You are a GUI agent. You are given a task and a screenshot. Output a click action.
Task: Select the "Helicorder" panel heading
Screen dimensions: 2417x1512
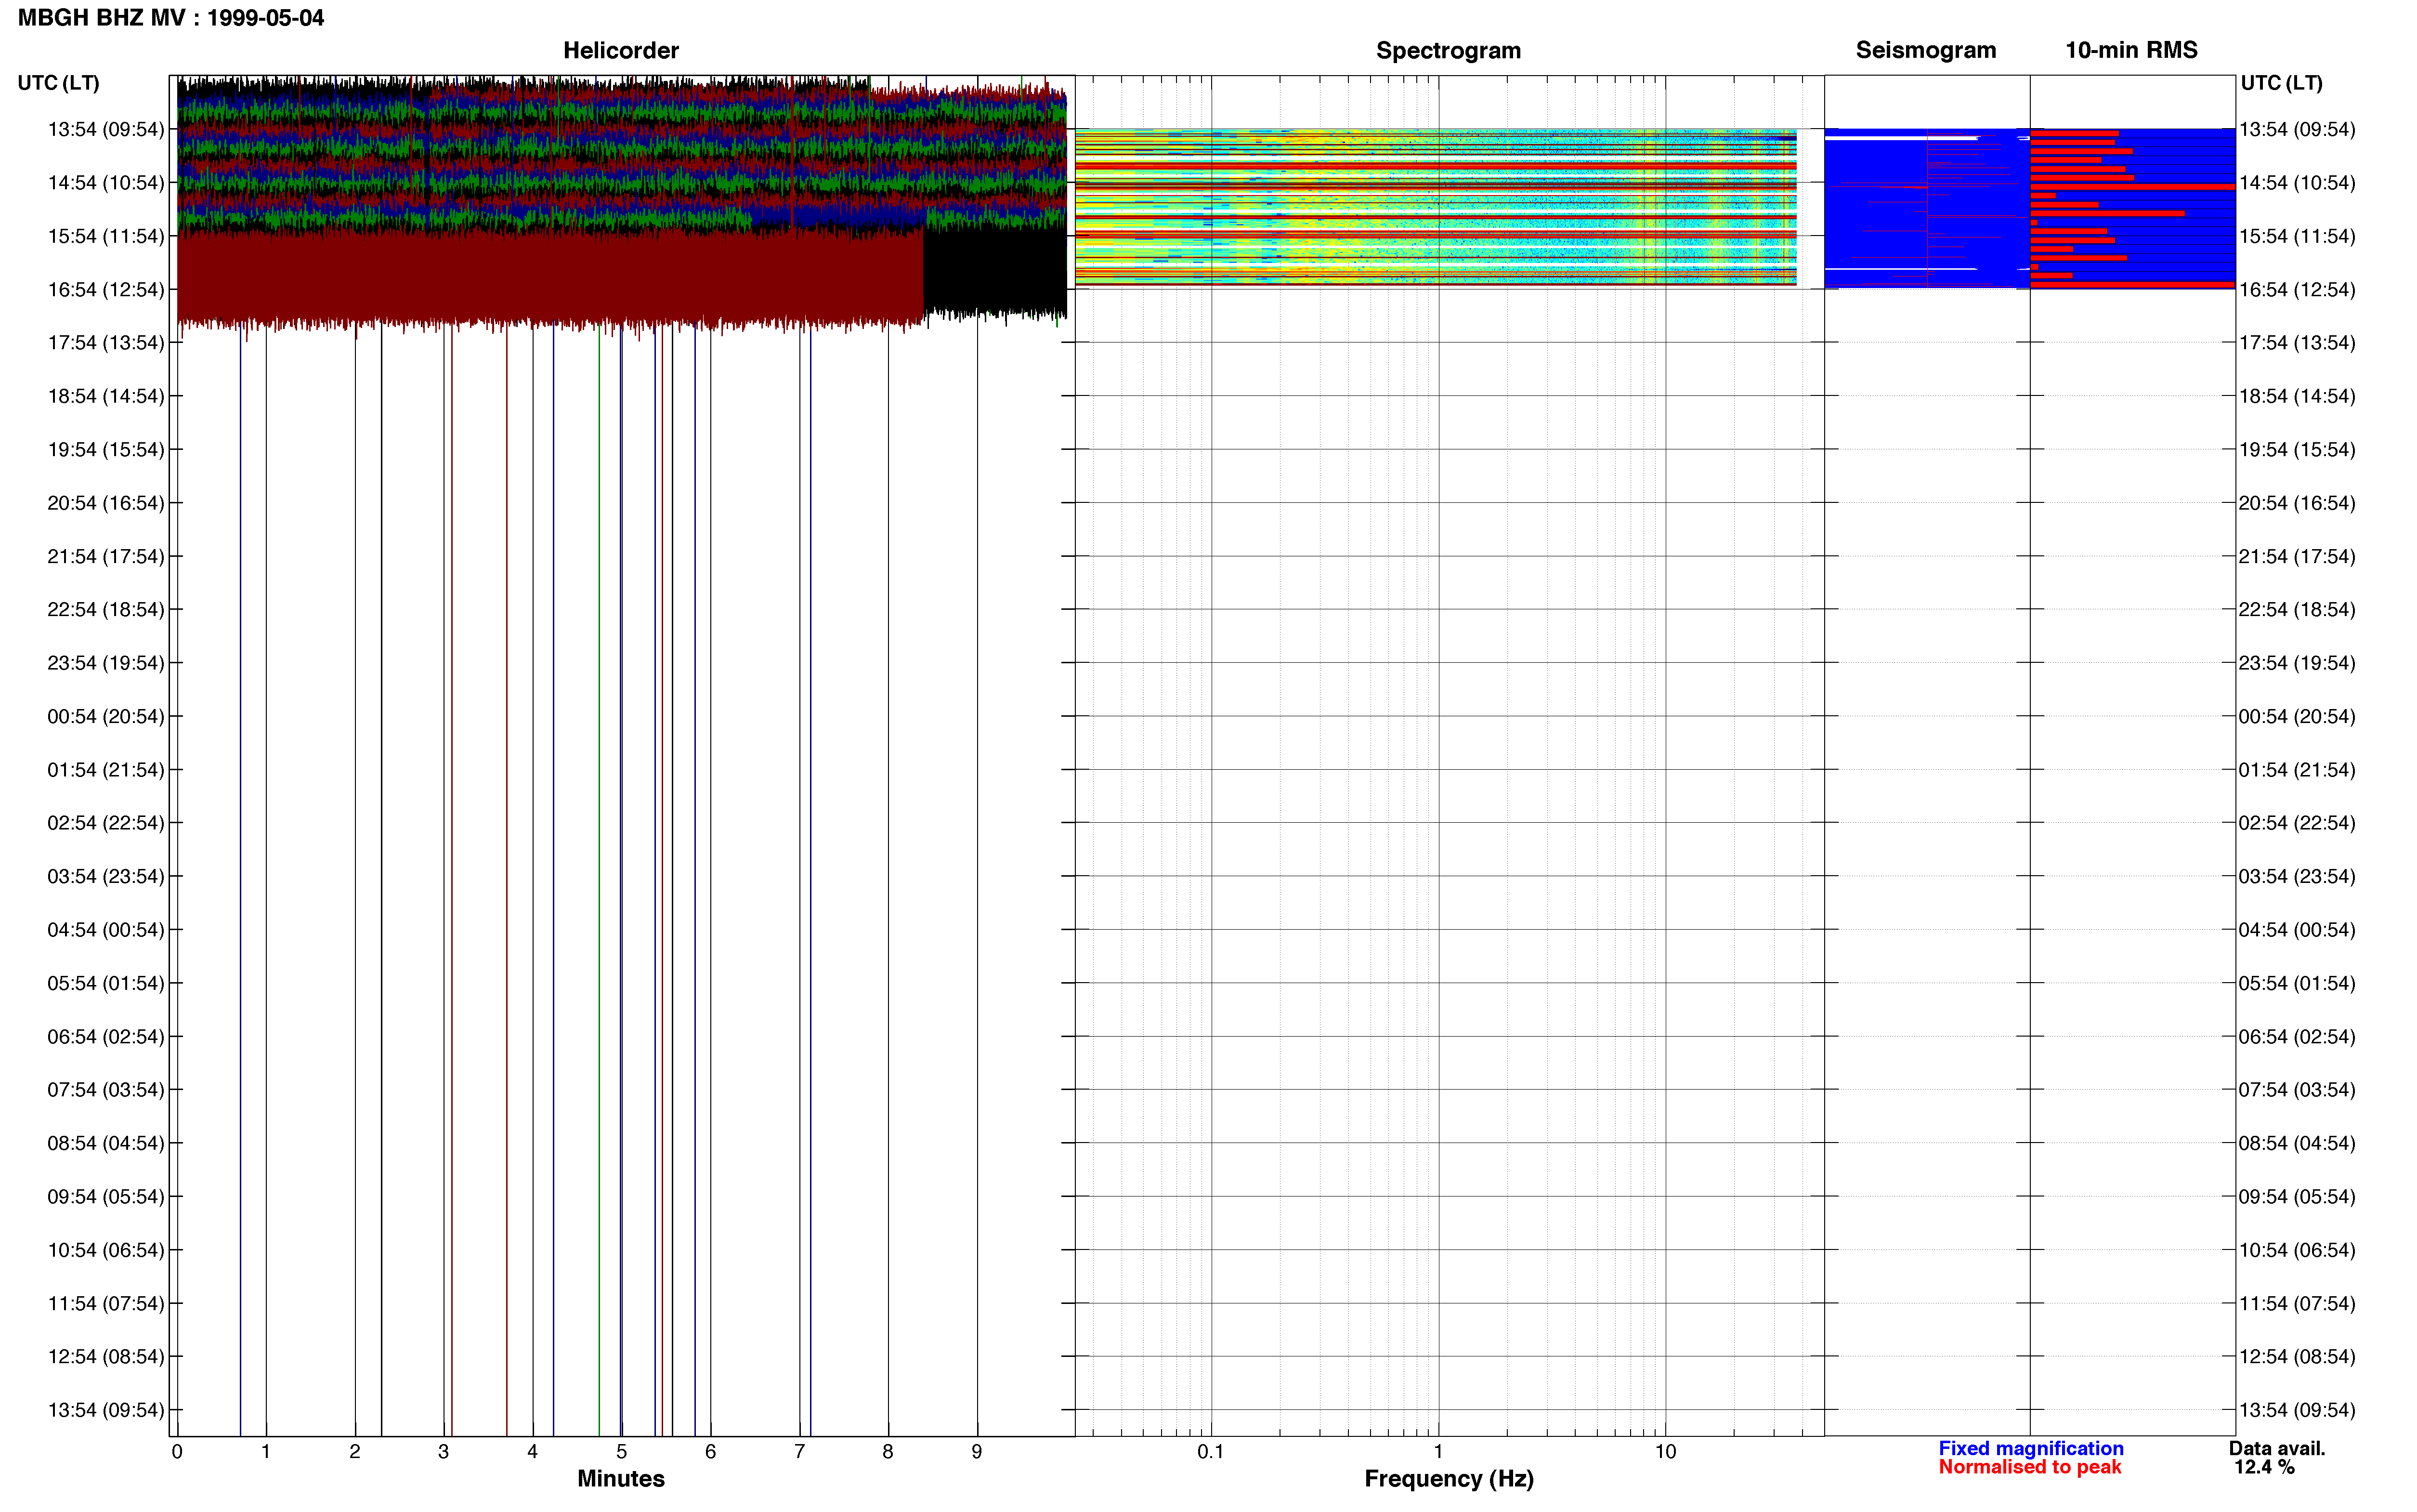[621, 50]
